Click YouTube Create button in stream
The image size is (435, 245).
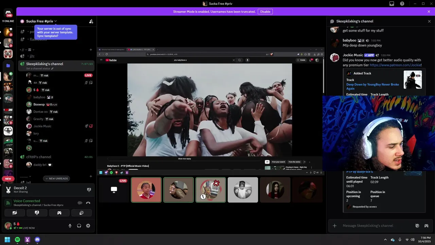point(301,60)
